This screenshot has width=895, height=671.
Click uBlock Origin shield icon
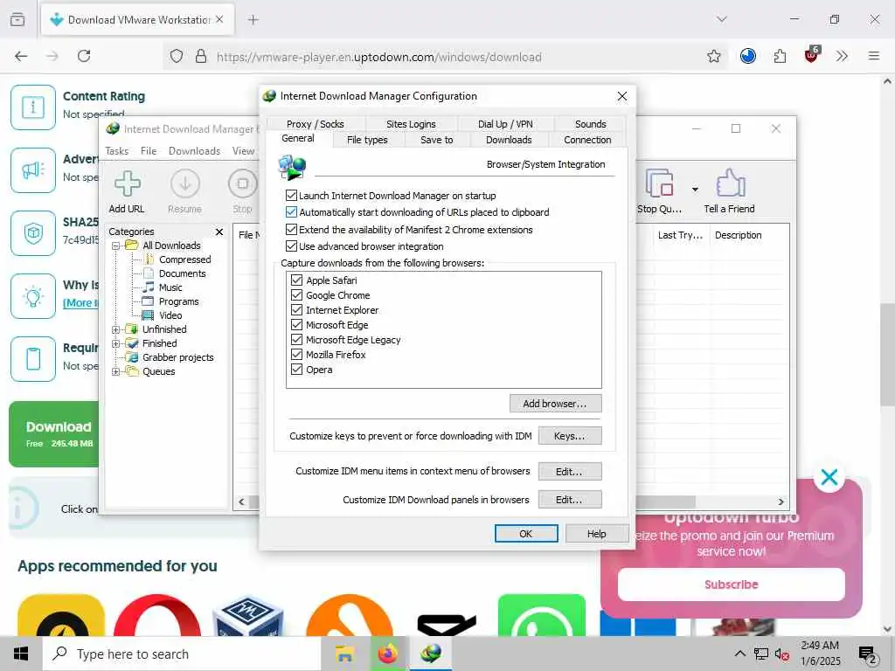point(811,55)
